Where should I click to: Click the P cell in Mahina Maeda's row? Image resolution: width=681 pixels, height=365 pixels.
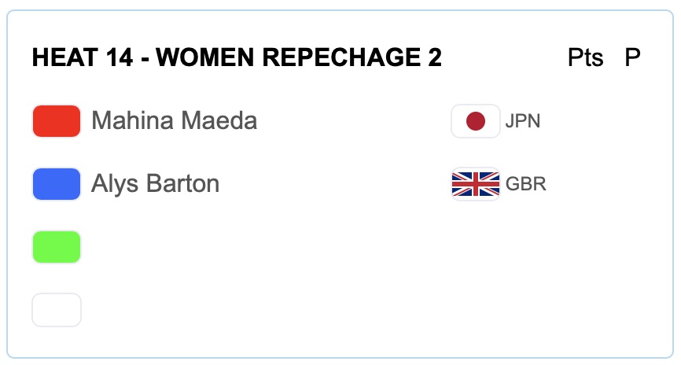click(632, 121)
